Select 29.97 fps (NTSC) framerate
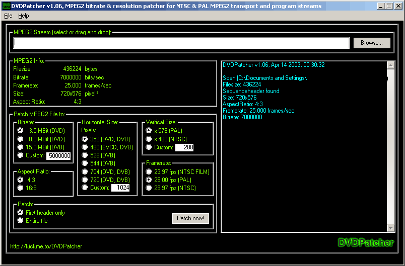 point(149,188)
